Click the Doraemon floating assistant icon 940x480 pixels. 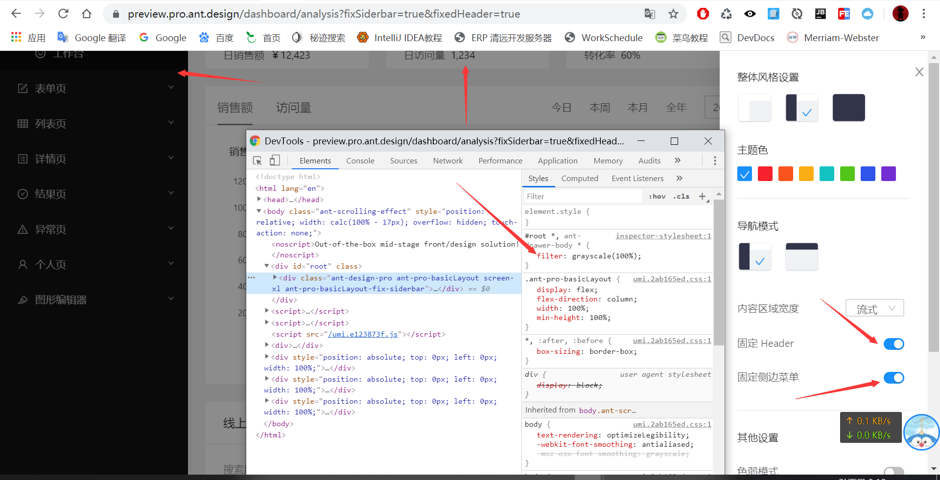921,433
